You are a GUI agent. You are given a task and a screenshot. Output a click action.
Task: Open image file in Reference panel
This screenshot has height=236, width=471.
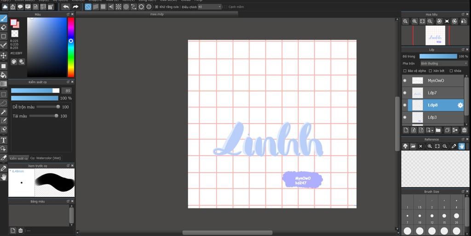[x=413, y=146]
